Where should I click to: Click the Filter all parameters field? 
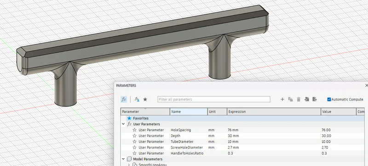[214, 100]
